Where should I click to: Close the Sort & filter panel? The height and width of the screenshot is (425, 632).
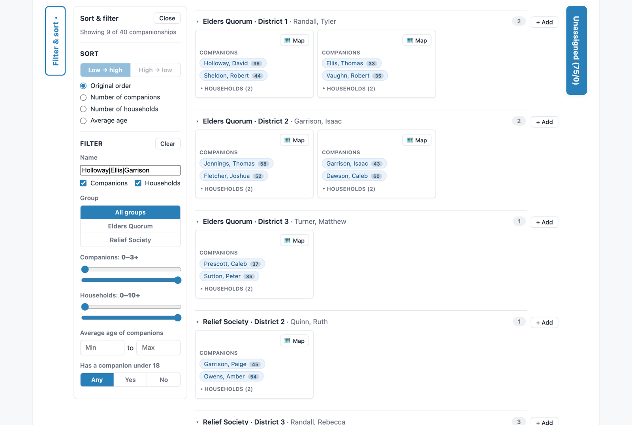coord(167,18)
